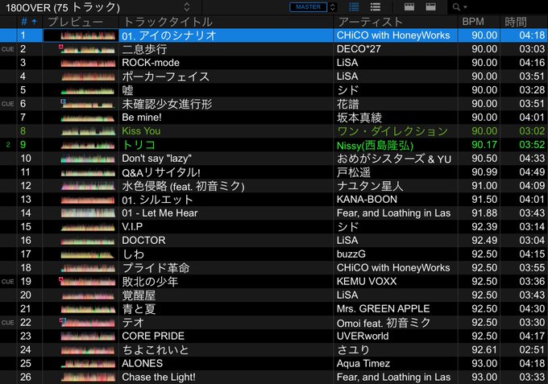Select track 水色侵略 (feat. 初音ミク)

point(183,186)
